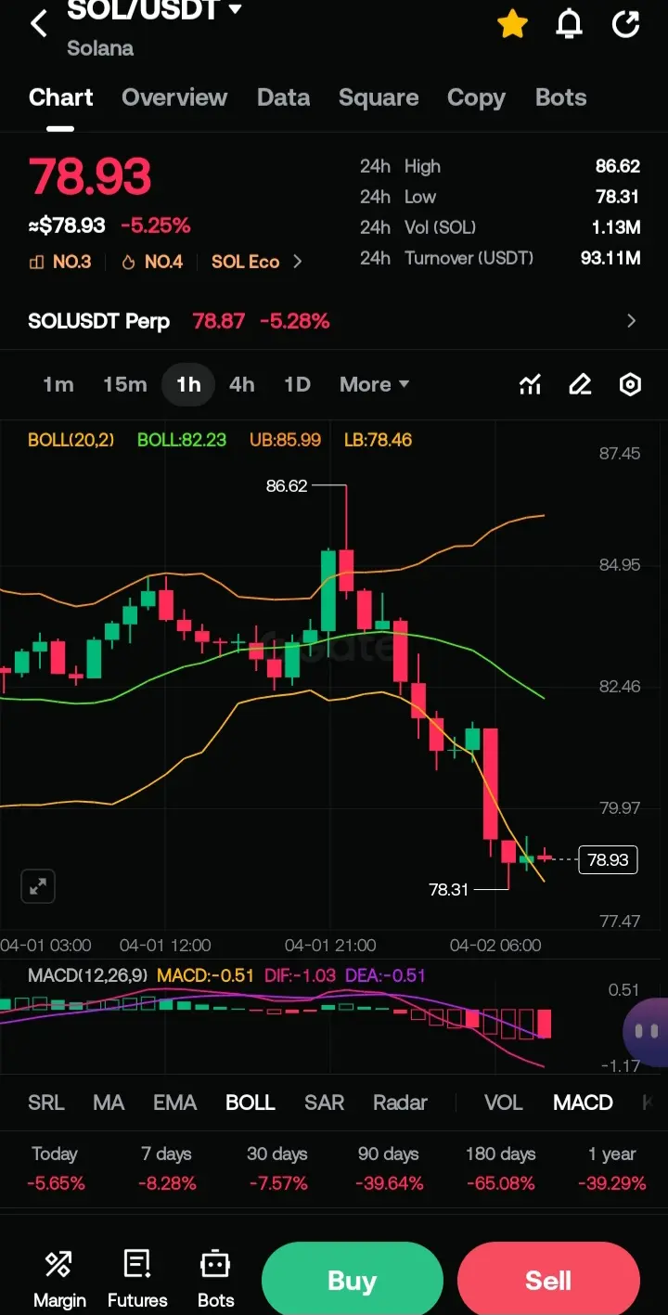Select the 1m timeframe
The height and width of the screenshot is (1315, 668).
(58, 384)
